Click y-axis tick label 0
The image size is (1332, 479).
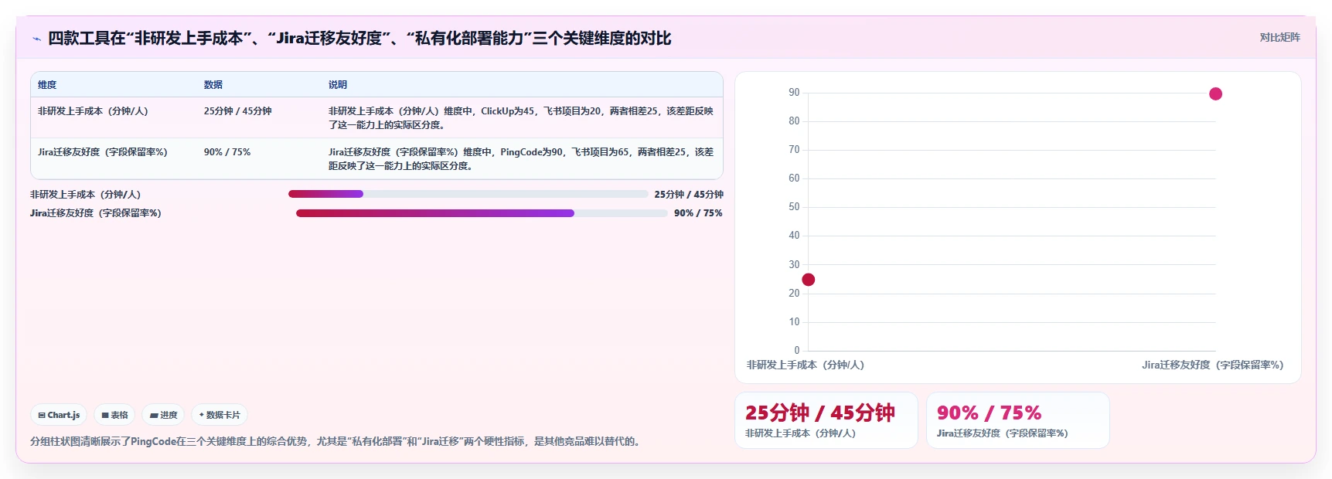pyautogui.click(x=797, y=350)
